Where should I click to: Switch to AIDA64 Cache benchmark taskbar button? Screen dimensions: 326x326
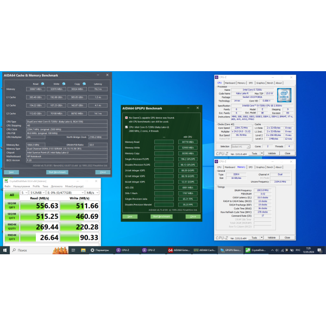[205, 250]
